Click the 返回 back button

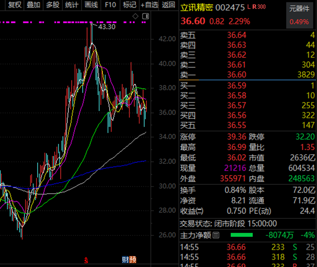(168, 5)
